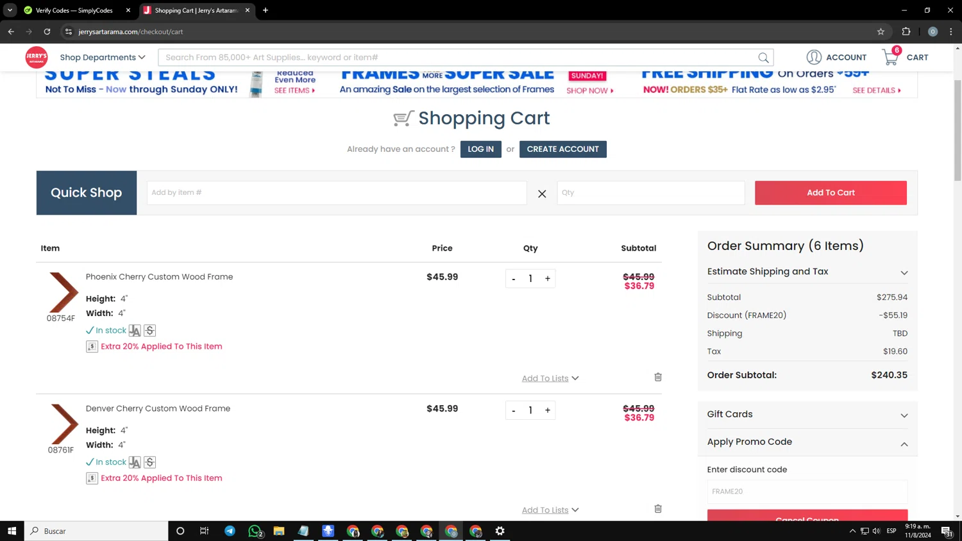Open the browser tab search dropdown

[10, 10]
